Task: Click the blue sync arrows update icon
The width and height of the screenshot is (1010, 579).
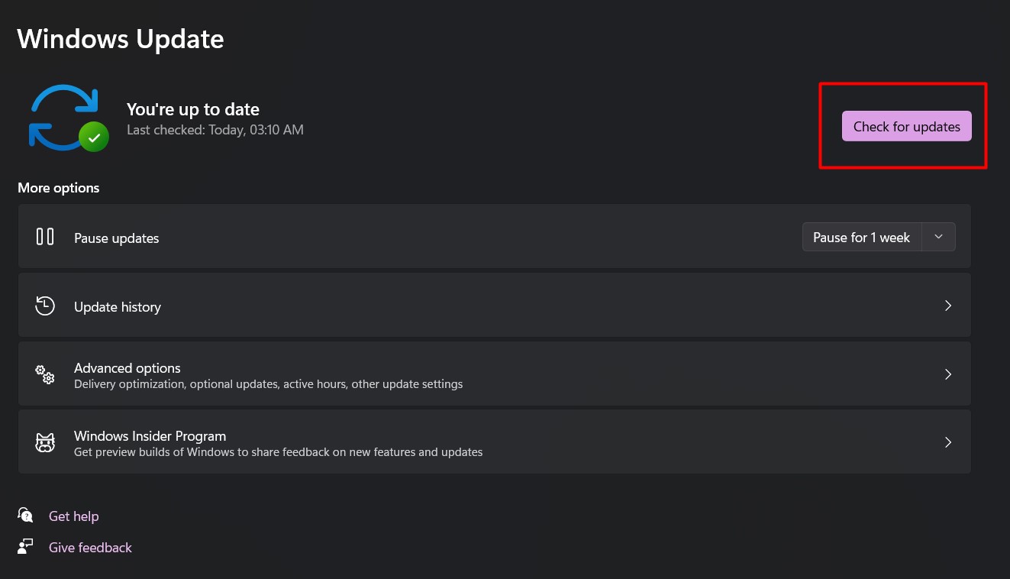Action: point(61,115)
